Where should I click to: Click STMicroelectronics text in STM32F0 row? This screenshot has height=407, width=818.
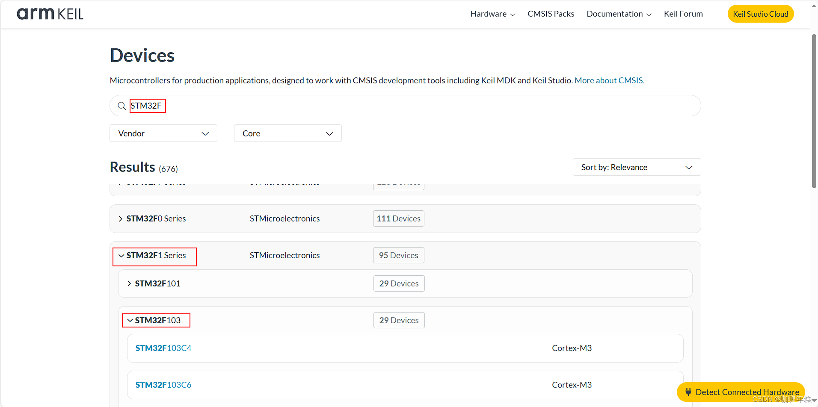point(285,218)
